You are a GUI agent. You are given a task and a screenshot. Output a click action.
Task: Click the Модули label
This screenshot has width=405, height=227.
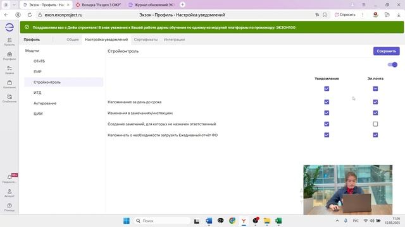[32, 50]
